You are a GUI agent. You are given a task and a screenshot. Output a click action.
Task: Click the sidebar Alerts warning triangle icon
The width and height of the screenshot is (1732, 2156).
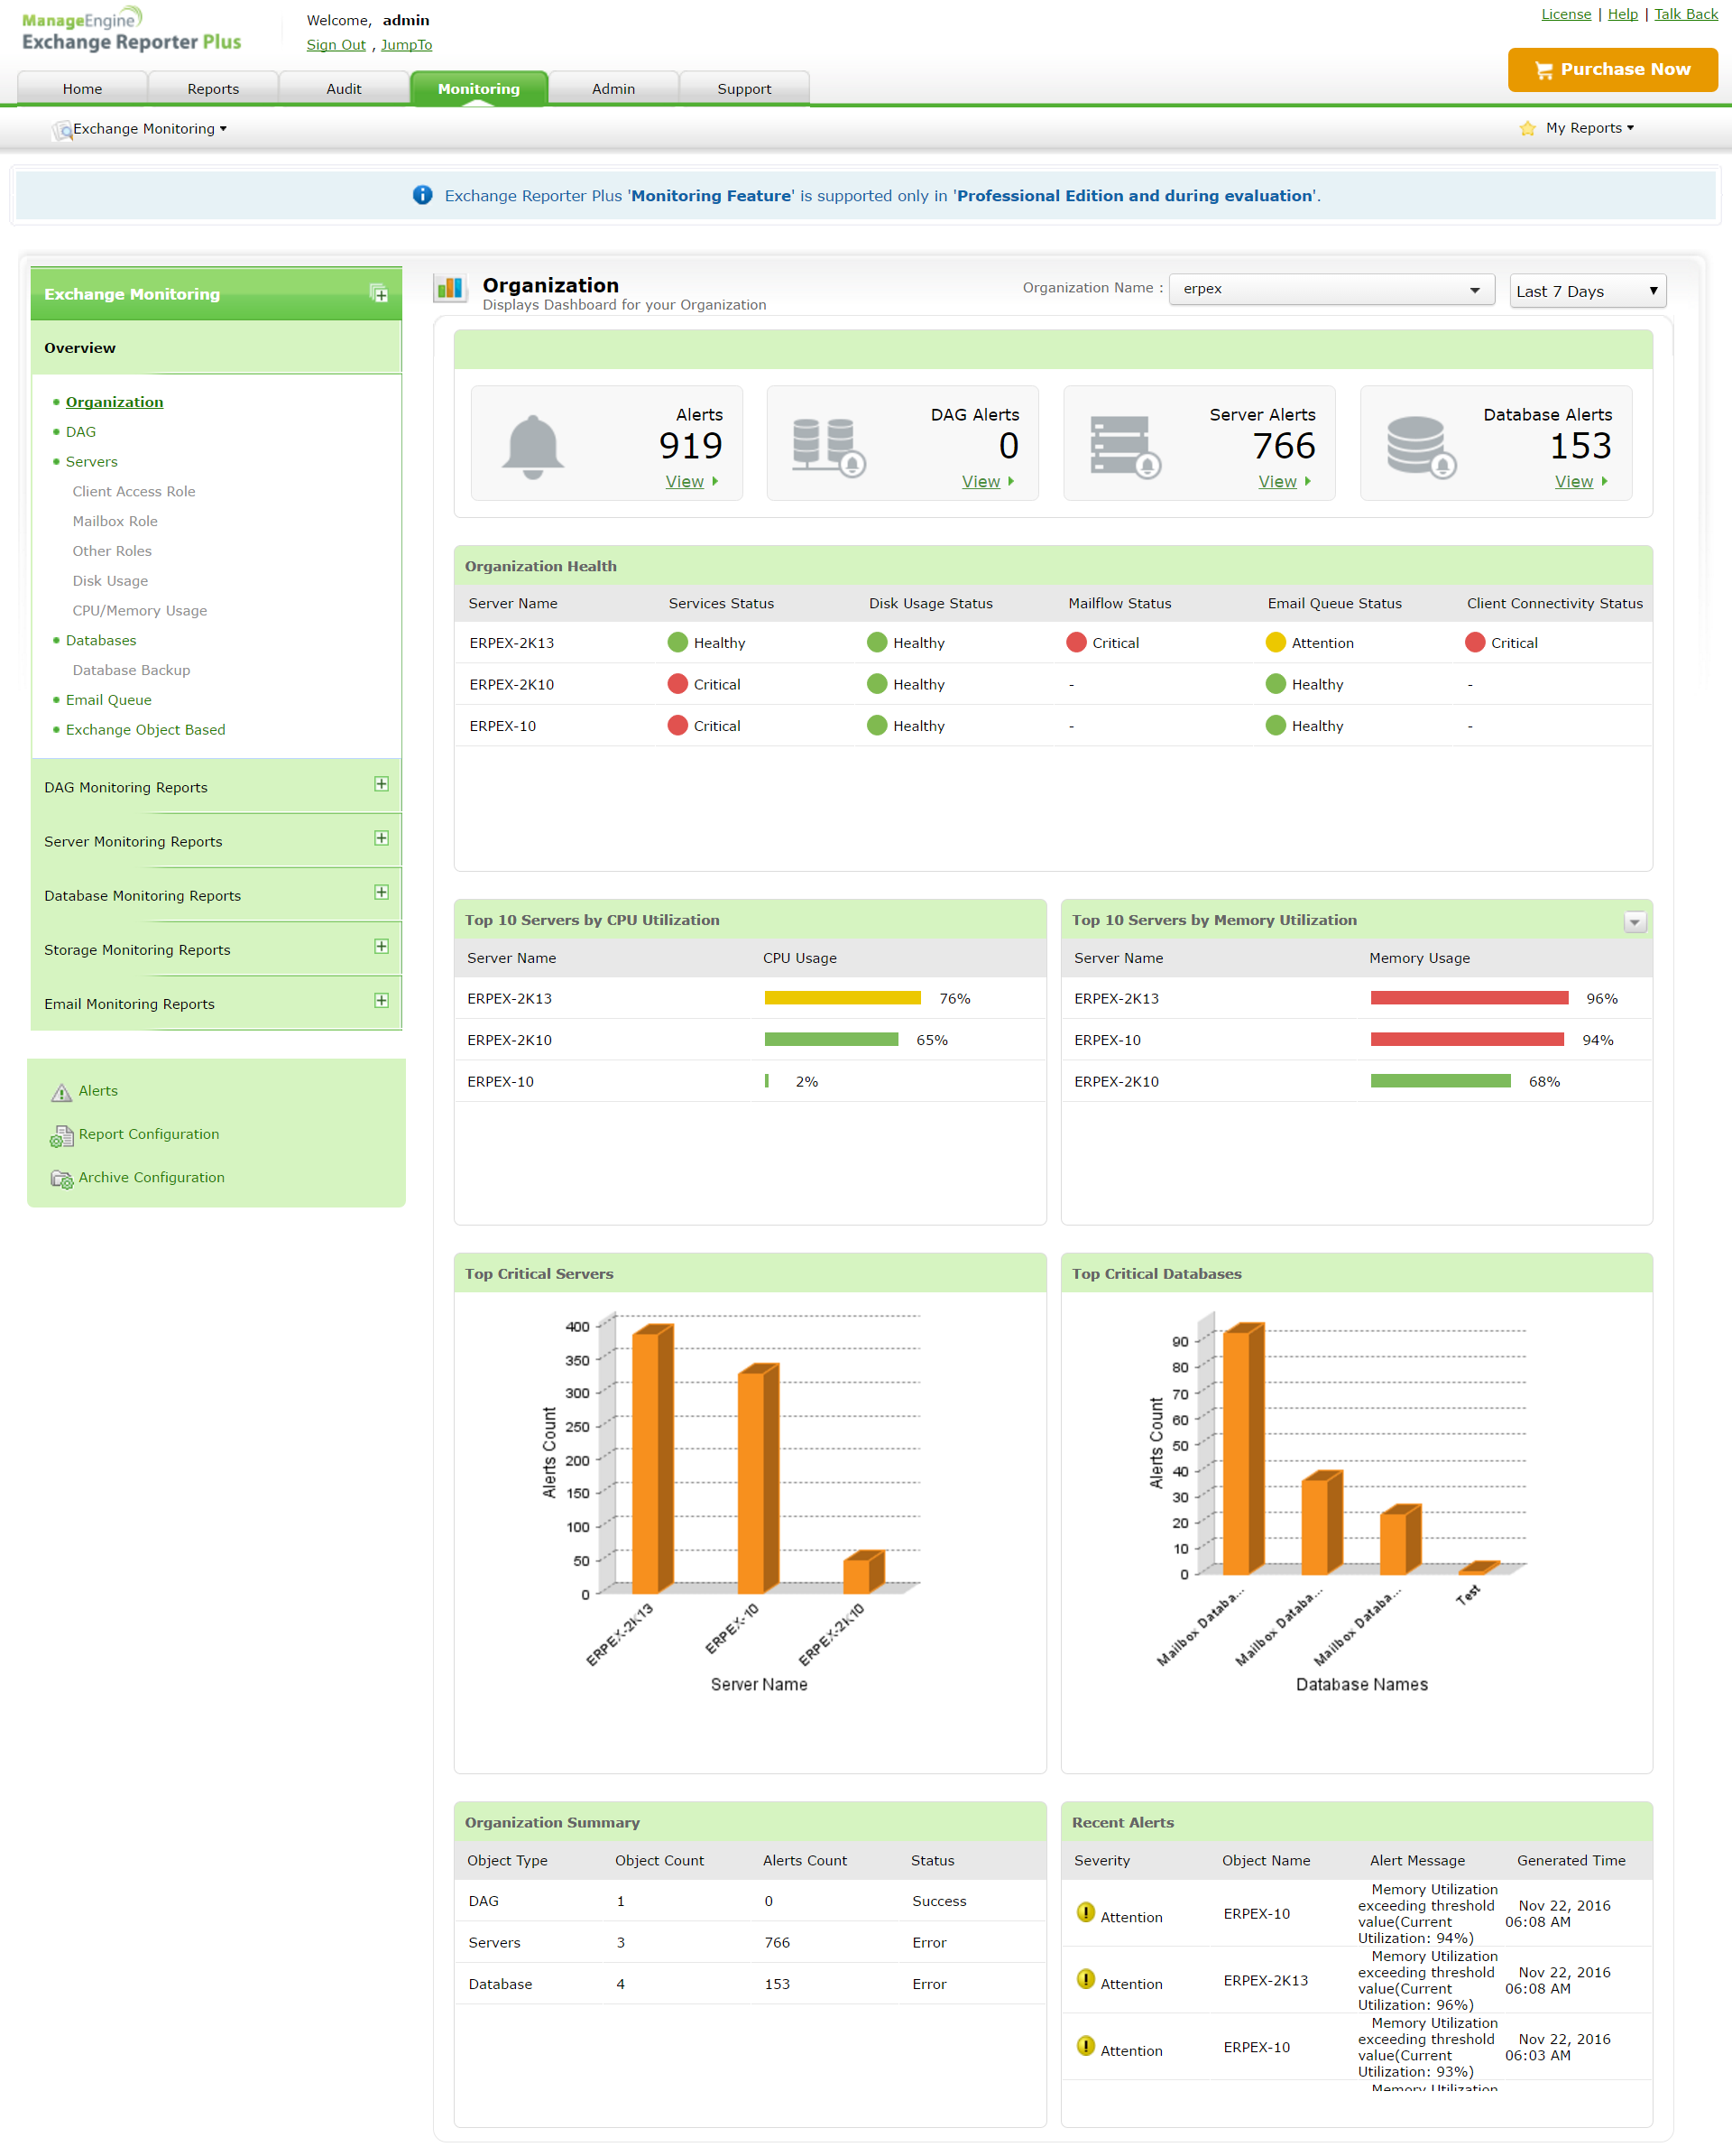click(x=62, y=1092)
